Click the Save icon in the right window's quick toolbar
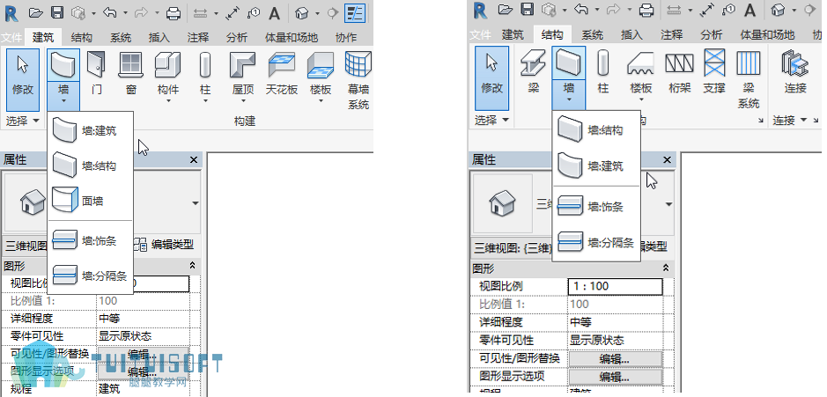 tap(527, 10)
